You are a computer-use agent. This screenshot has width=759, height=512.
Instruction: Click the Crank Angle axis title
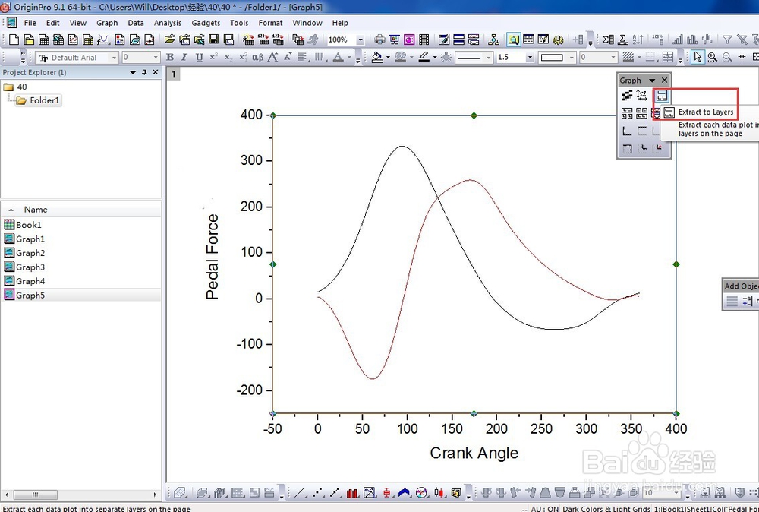tap(474, 453)
